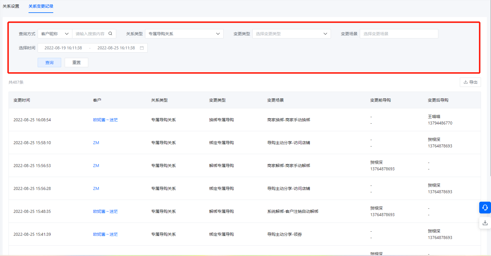Export records with the 导出 button
Viewport: 491px width, 256px height.
(x=470, y=82)
